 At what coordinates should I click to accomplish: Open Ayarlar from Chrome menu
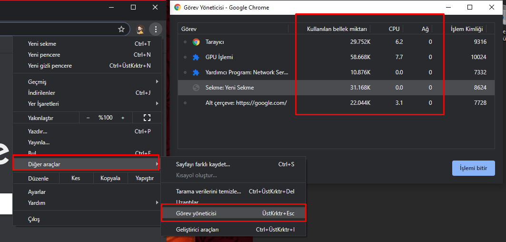87,192
